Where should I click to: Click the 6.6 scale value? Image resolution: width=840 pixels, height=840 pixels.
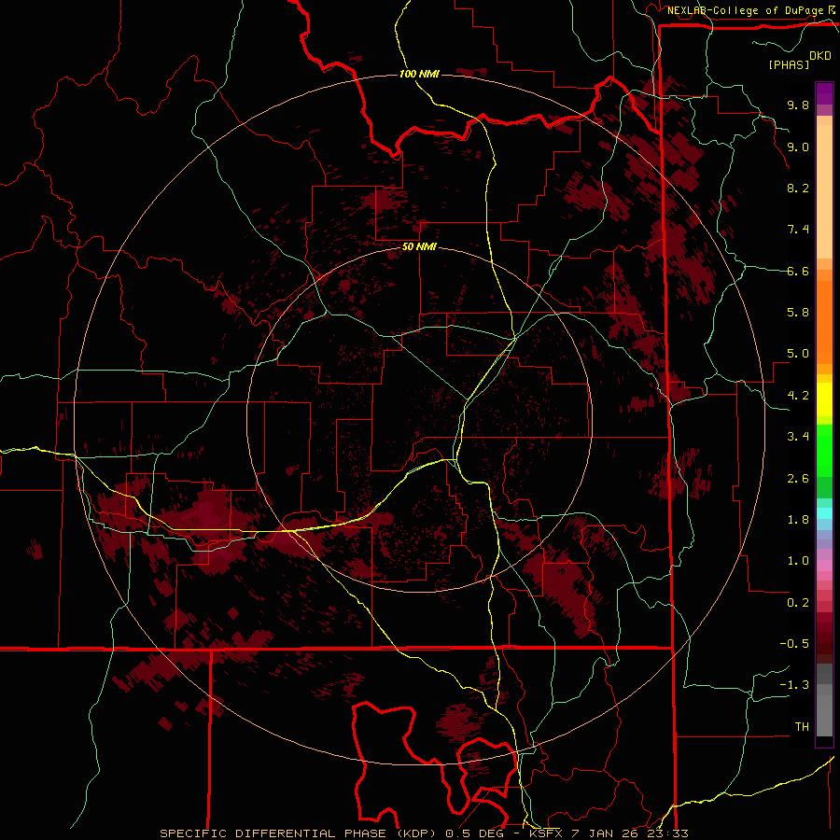pyautogui.click(x=798, y=271)
